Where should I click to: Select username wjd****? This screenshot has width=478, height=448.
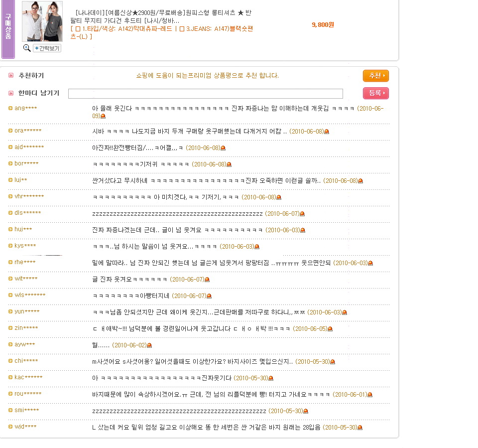25,427
